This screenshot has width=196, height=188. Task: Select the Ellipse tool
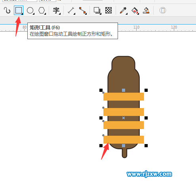[x=30, y=10]
